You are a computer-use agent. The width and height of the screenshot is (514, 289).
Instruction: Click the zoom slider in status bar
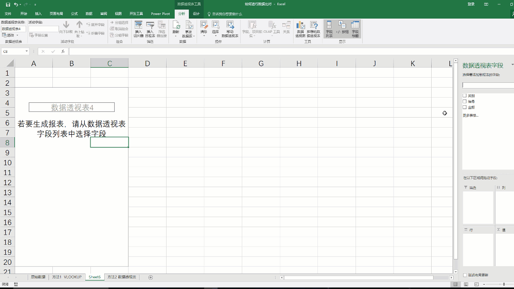(x=504, y=284)
